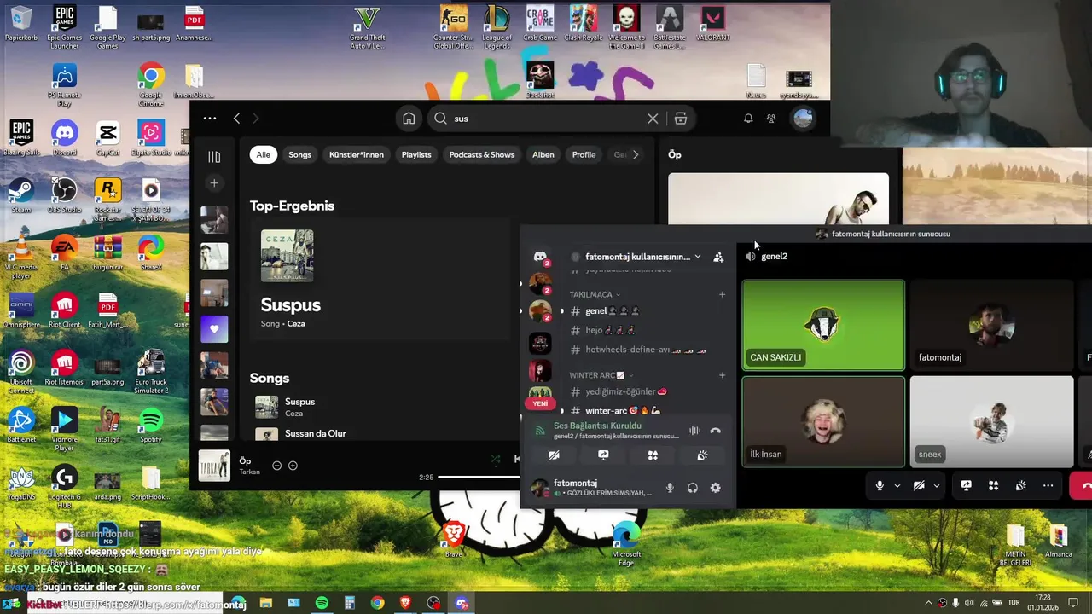Clear the Spotify search field with X

click(x=653, y=119)
